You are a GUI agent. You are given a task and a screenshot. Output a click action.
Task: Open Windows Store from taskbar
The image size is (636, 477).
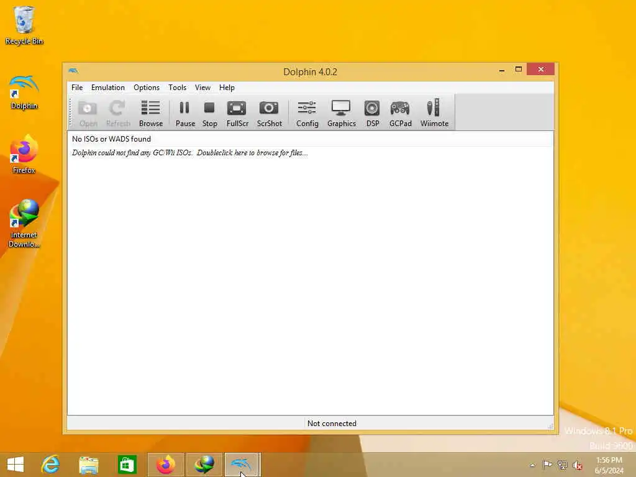click(127, 465)
